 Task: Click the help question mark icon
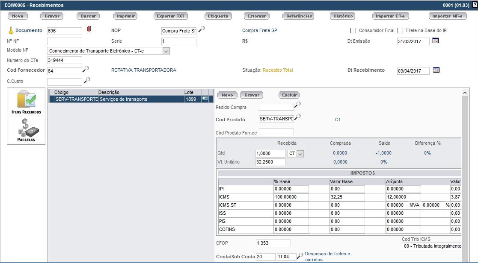474,5
